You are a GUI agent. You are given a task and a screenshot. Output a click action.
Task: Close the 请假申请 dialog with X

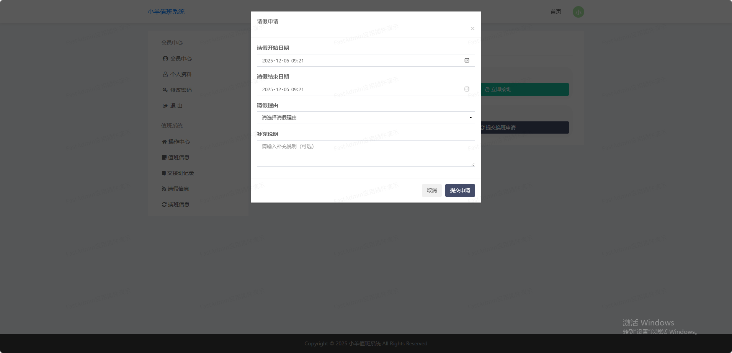coord(472,29)
